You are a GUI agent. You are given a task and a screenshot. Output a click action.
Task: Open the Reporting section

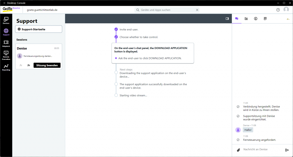coord(6,67)
